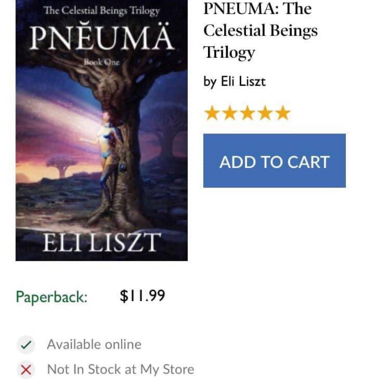Click the Book One text on cover
The width and height of the screenshot is (390, 390).
point(101,62)
